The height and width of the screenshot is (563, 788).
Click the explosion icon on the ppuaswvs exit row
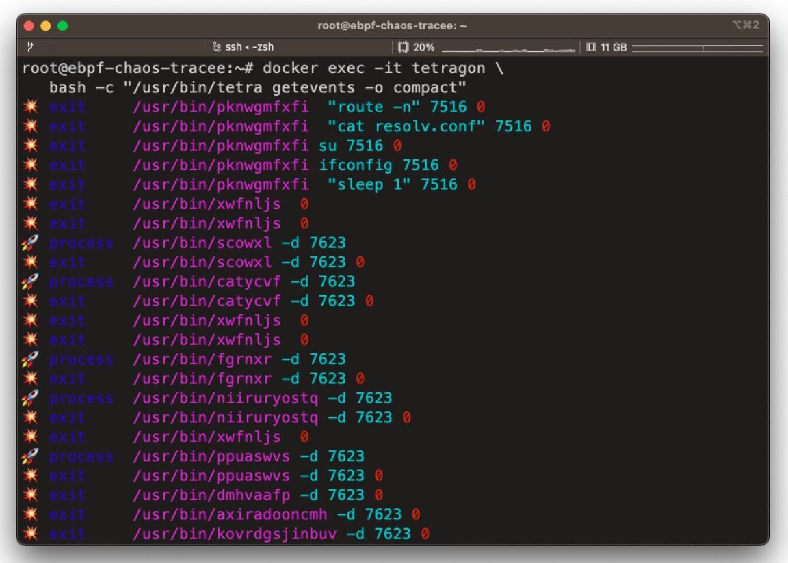pyautogui.click(x=30, y=475)
